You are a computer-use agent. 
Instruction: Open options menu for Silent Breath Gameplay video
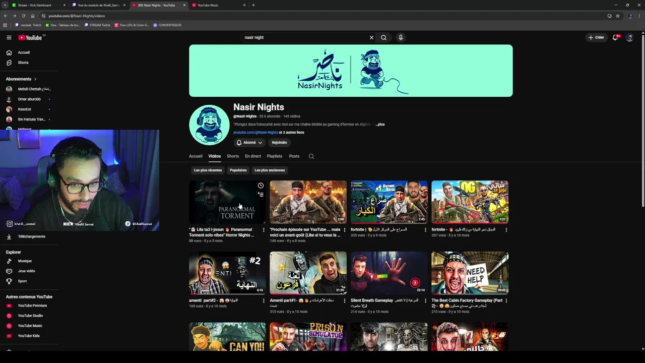click(x=425, y=301)
